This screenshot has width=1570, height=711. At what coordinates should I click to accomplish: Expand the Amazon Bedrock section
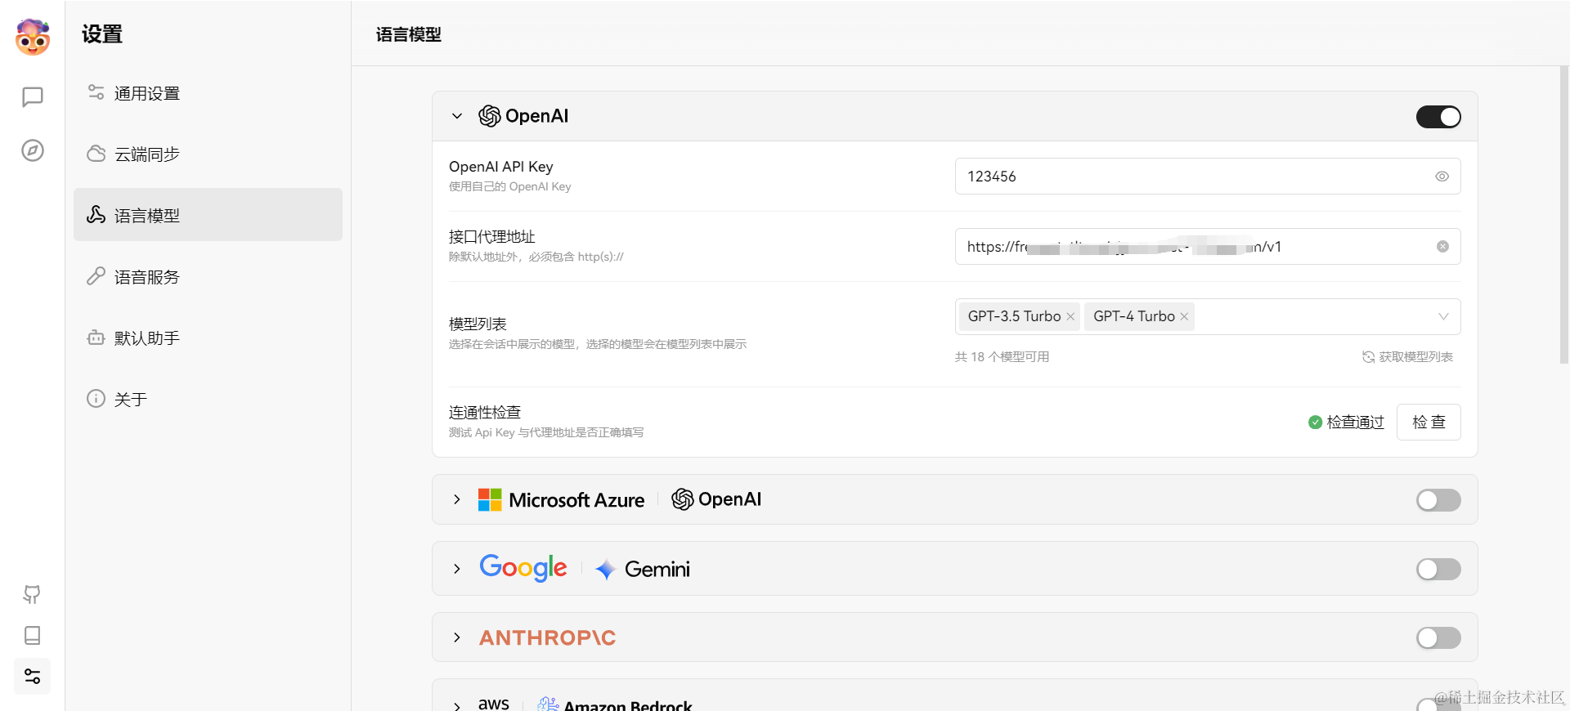tap(457, 705)
